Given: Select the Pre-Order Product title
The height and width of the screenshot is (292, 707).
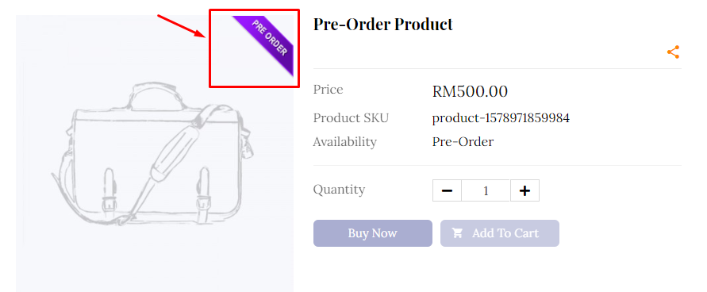Looking at the screenshot, I should coord(382,25).
